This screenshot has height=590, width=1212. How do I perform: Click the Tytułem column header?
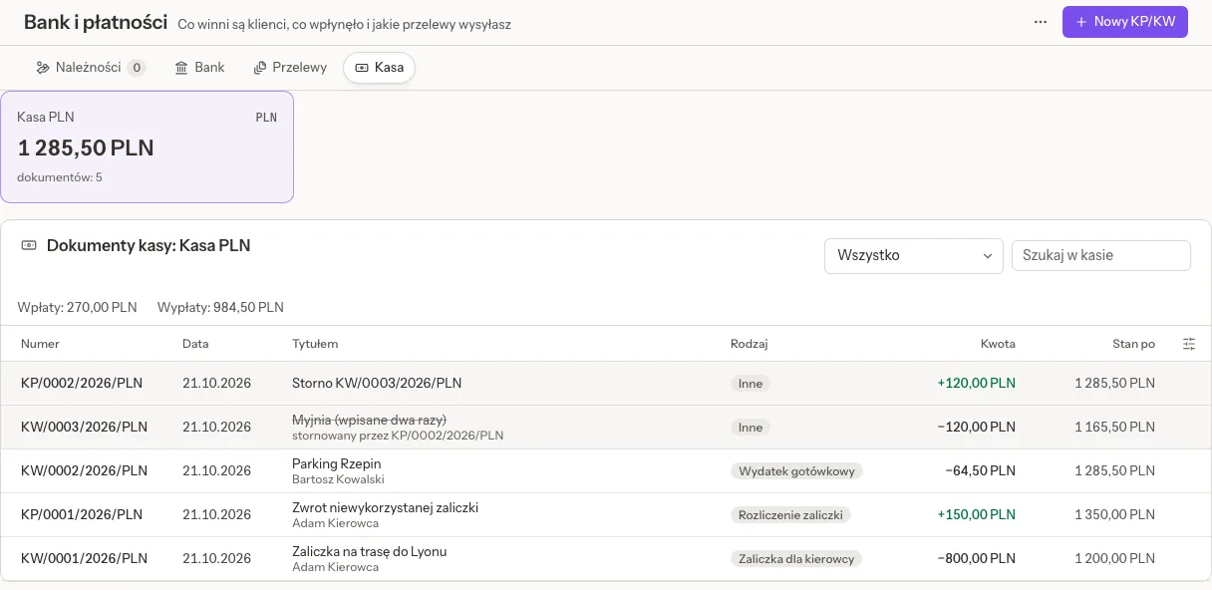315,344
